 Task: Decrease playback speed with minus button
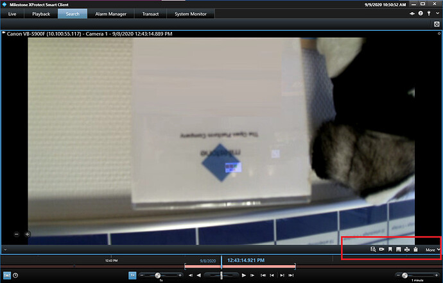(142, 275)
